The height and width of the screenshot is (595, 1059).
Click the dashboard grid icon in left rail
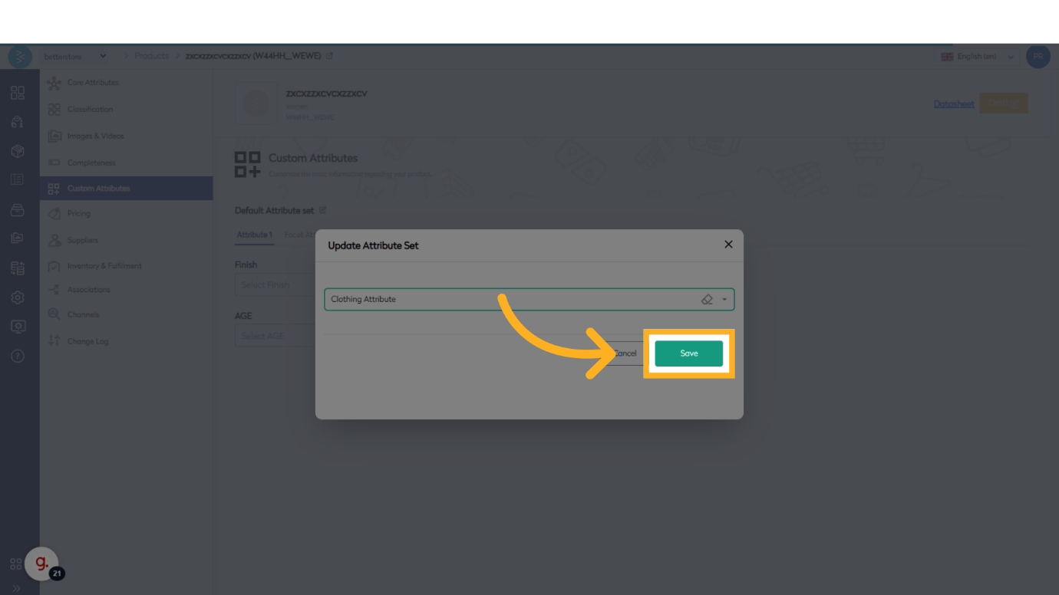(x=18, y=93)
